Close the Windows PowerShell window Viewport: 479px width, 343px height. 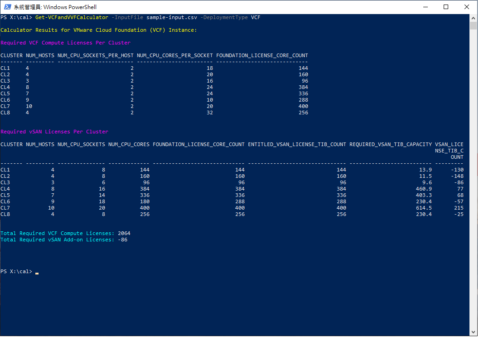(467, 7)
